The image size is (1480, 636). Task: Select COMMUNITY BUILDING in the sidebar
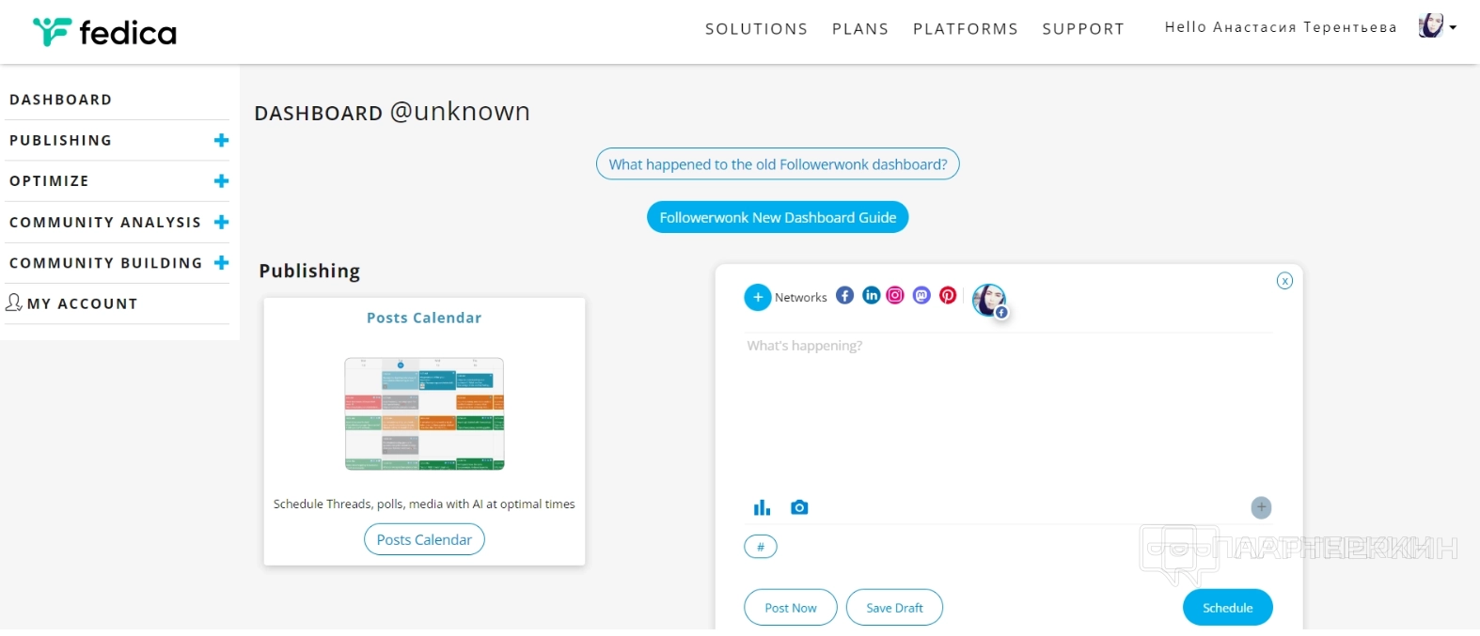[106, 263]
